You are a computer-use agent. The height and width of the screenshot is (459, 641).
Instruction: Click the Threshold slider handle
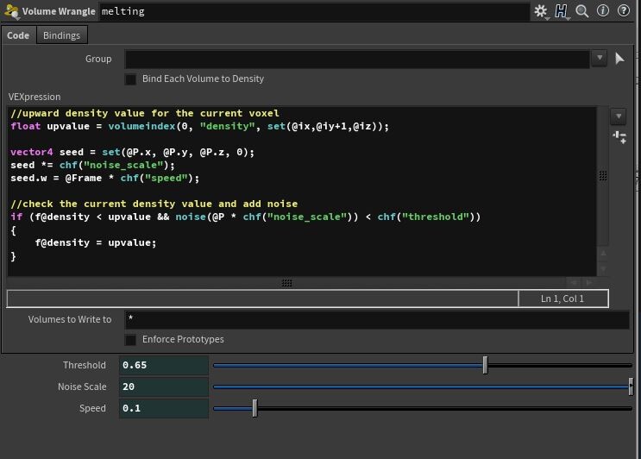point(485,365)
